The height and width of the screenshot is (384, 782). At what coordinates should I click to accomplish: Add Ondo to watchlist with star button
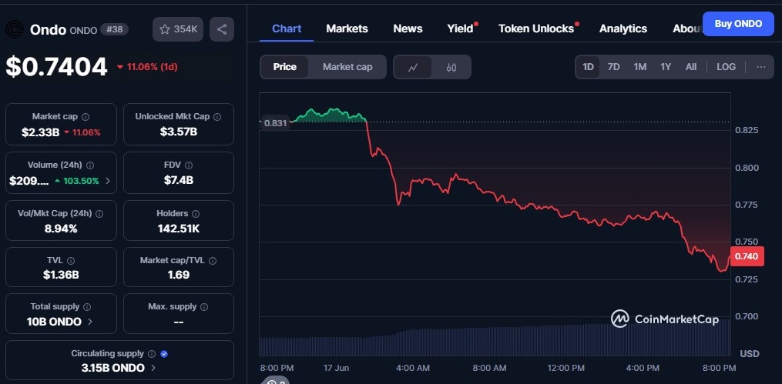click(177, 29)
